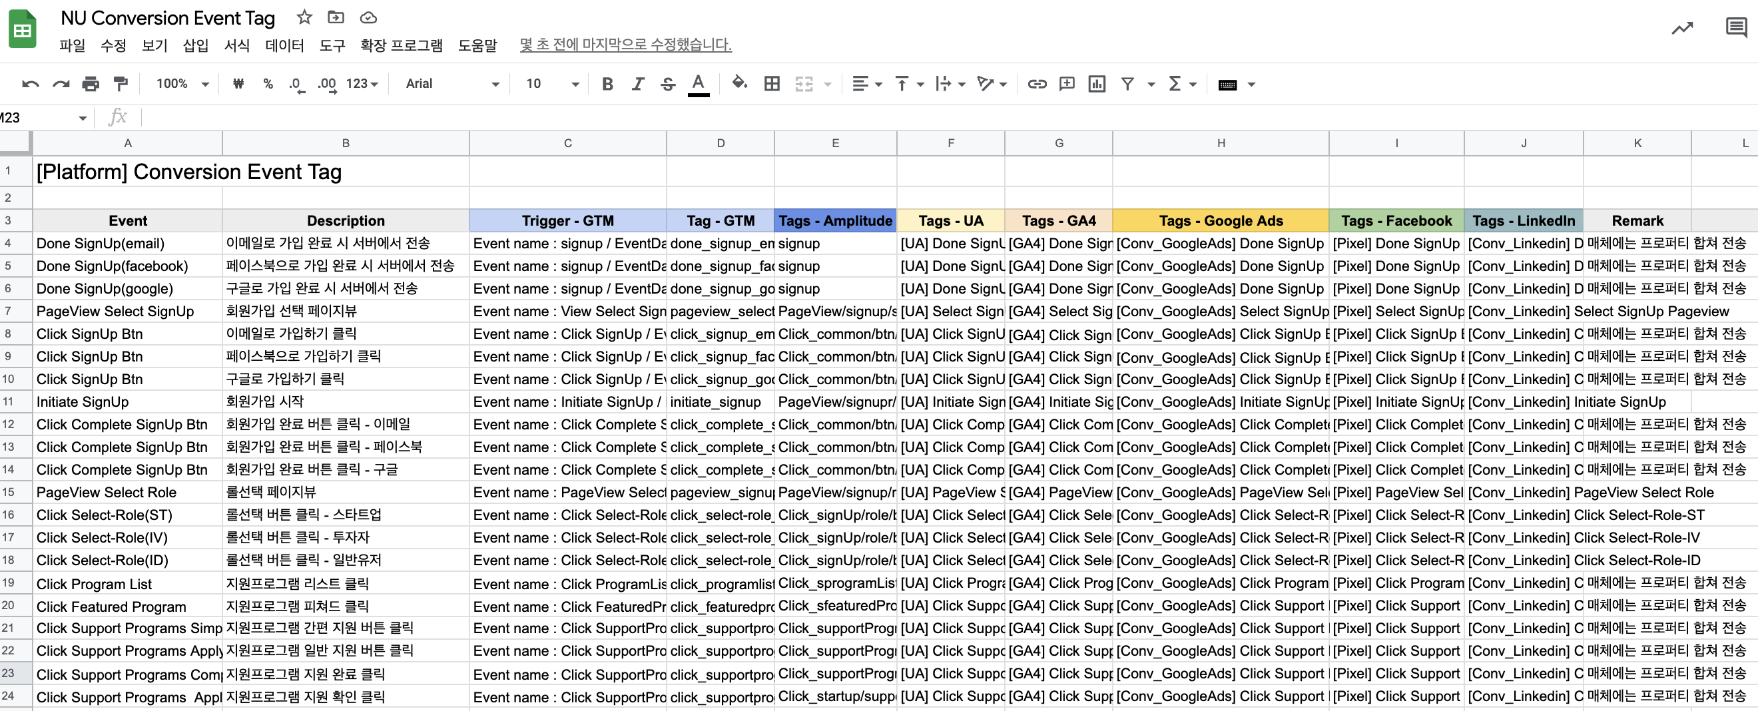Open the 데이터 menu
The image size is (1758, 711).
coord(284,46)
